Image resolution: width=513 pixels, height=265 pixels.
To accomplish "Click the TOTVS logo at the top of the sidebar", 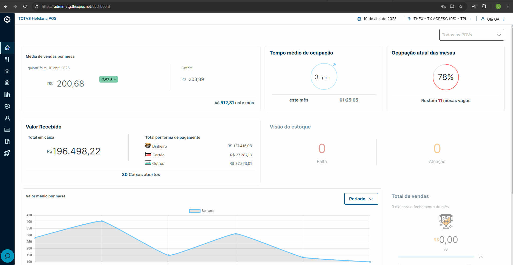I will coord(7,19).
